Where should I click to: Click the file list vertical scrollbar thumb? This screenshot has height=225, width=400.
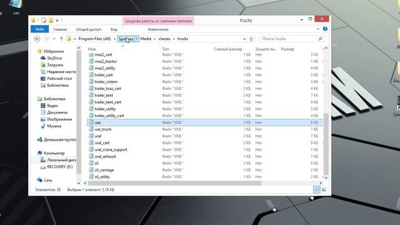click(326, 144)
